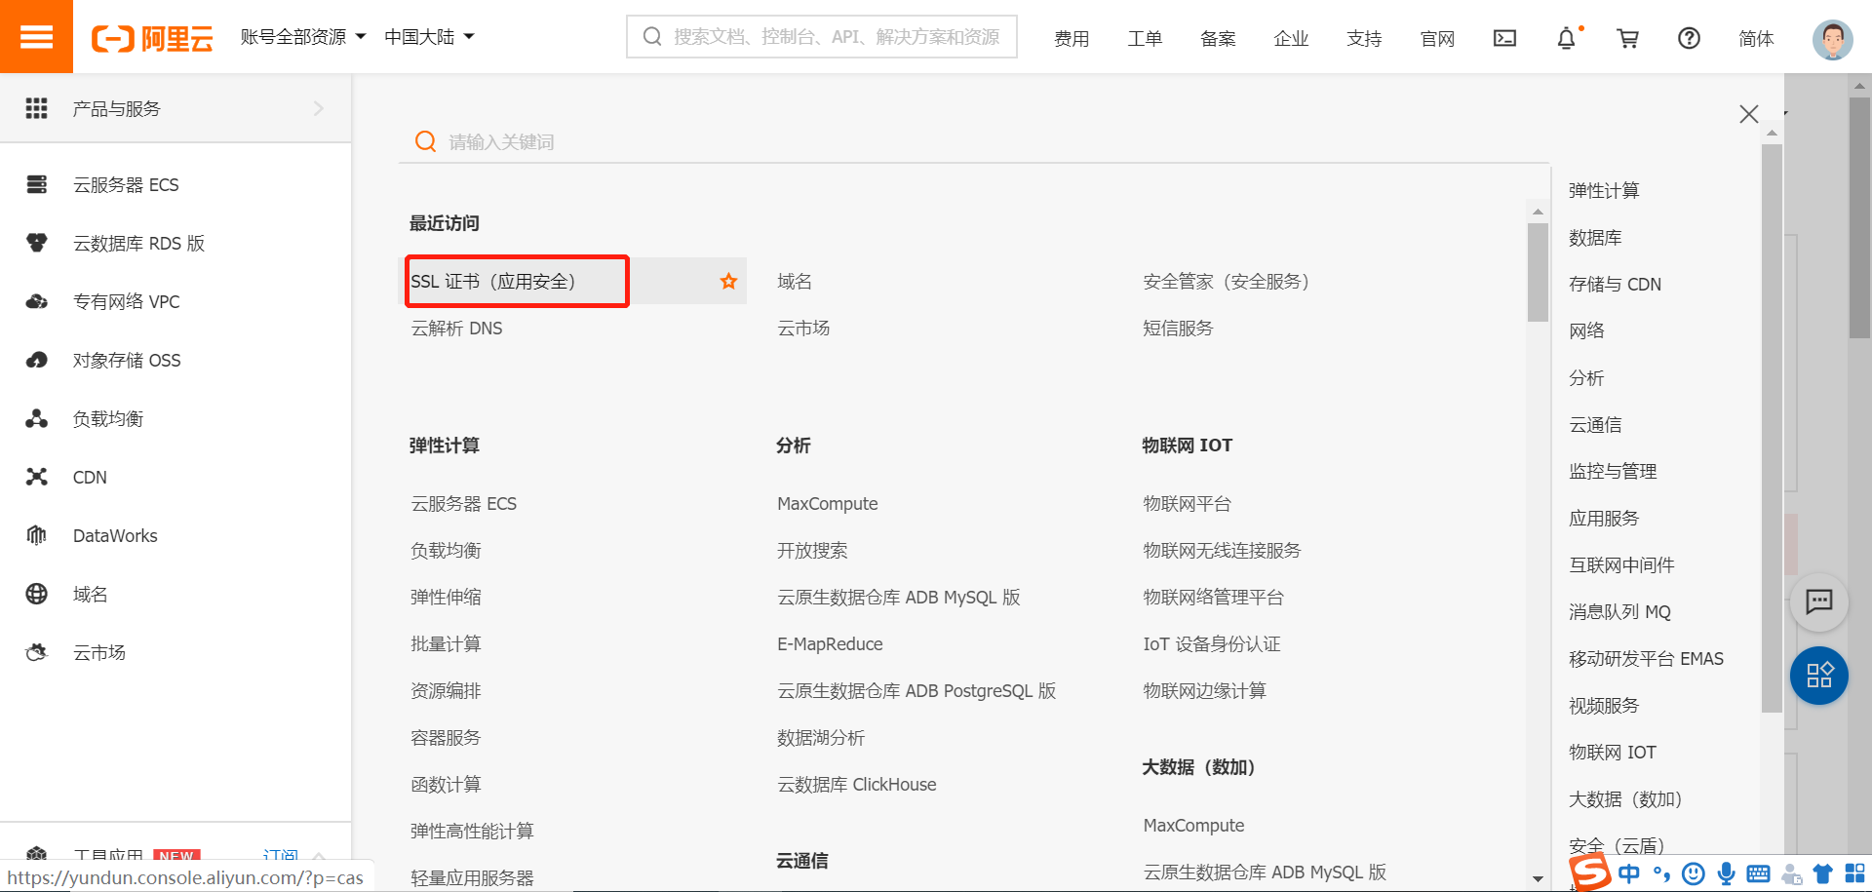Click the 云市场 sidebar icon
The image size is (1872, 892).
click(x=37, y=652)
